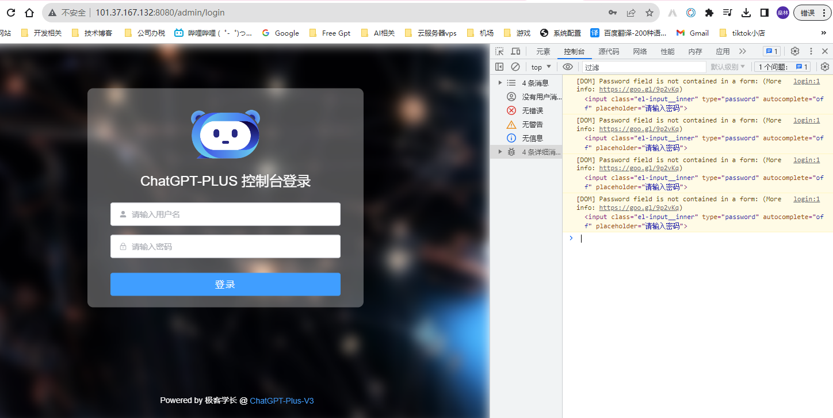Expand 4 条消息 sidebar group
This screenshot has height=418, width=833.
[x=500, y=83]
